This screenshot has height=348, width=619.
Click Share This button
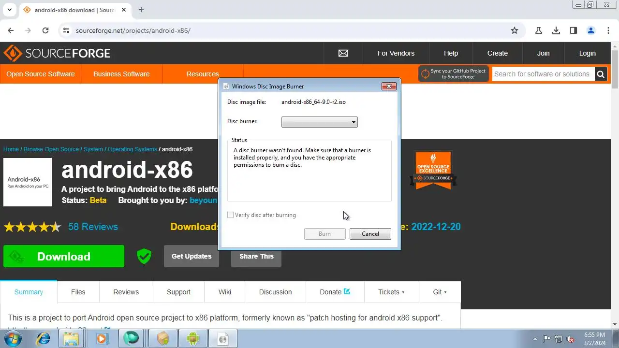click(256, 256)
